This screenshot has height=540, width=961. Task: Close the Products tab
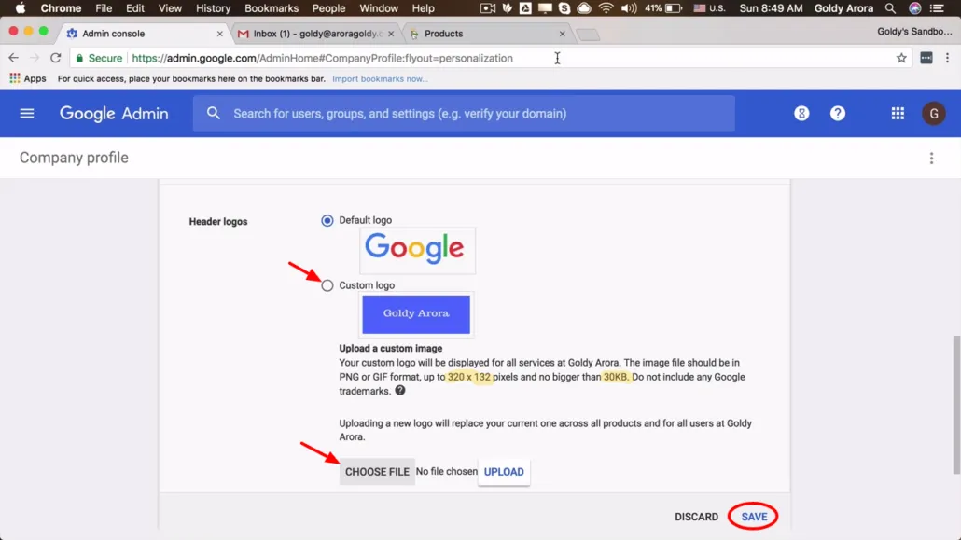pos(562,34)
